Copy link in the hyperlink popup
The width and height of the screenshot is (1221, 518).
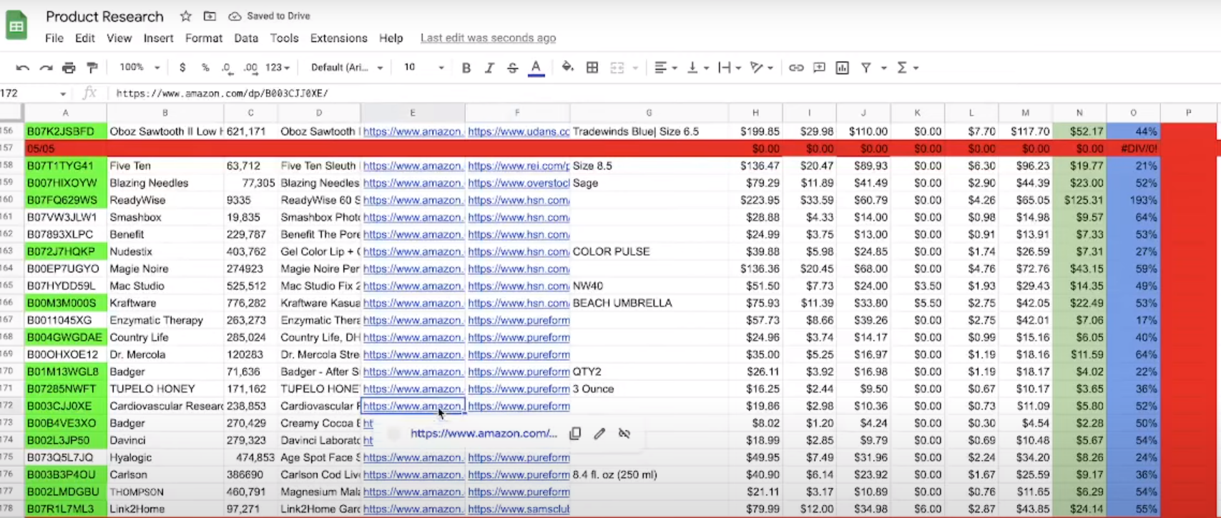point(575,434)
